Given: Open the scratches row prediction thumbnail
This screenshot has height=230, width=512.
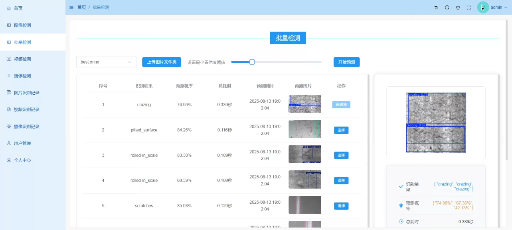Looking at the screenshot, I should (305, 205).
